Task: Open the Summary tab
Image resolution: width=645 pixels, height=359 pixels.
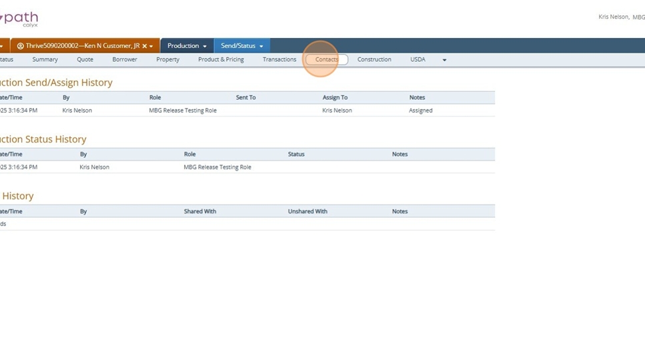Action: (x=45, y=59)
